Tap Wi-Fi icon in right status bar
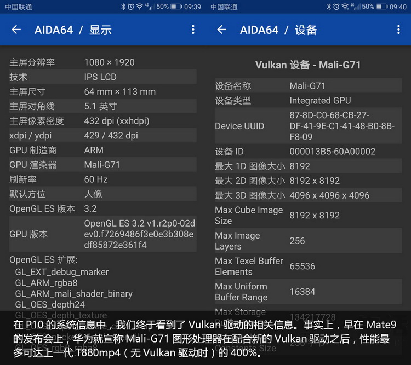This screenshot has width=411, height=365. [345, 7]
